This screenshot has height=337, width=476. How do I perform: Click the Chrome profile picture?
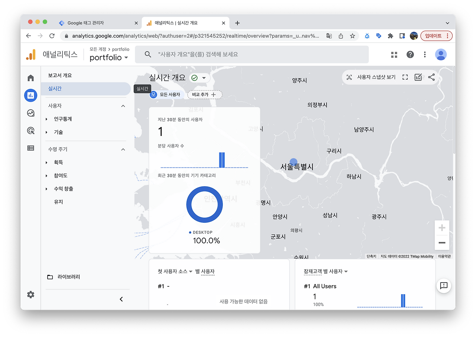414,36
